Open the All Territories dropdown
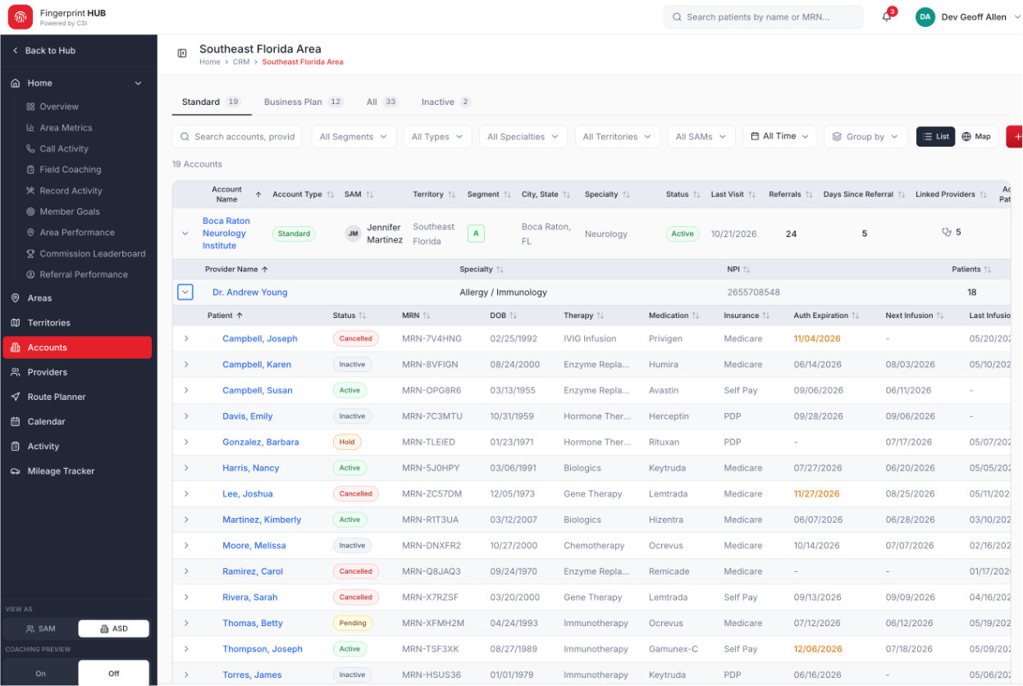The height and width of the screenshot is (686, 1023). click(617, 137)
